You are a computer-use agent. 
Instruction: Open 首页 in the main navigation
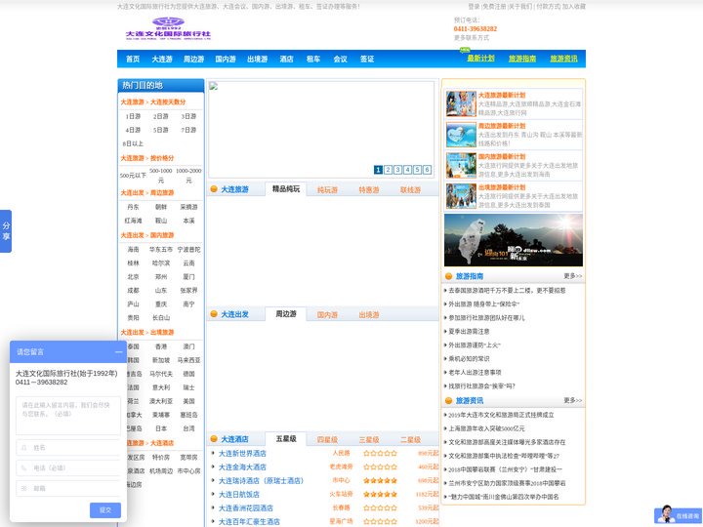pyautogui.click(x=133, y=59)
